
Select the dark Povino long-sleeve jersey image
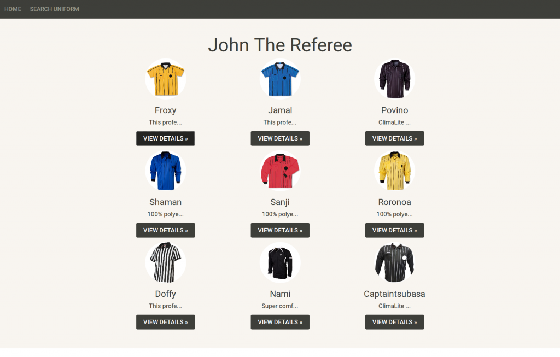[394, 79]
